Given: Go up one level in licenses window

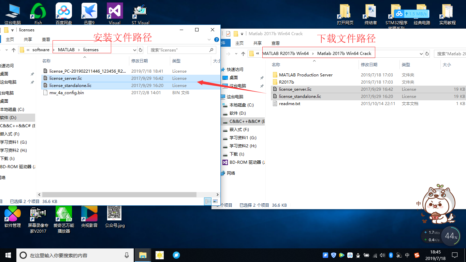Looking at the screenshot, I should (14, 50).
